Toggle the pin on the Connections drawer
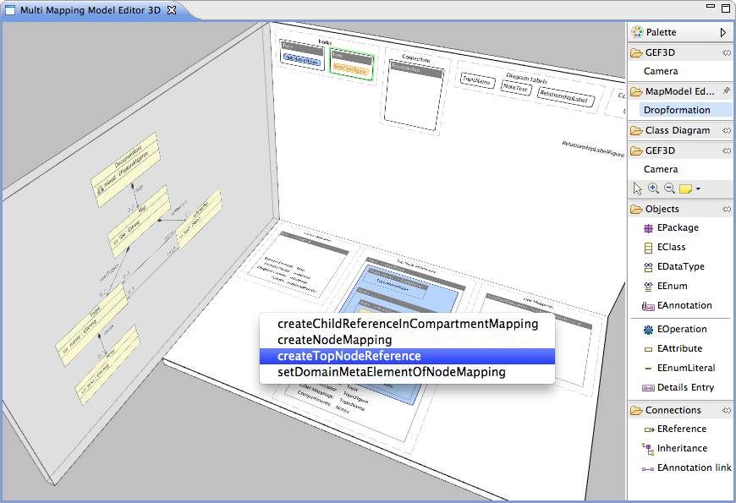Viewport: 736px width, 503px height. [x=726, y=410]
